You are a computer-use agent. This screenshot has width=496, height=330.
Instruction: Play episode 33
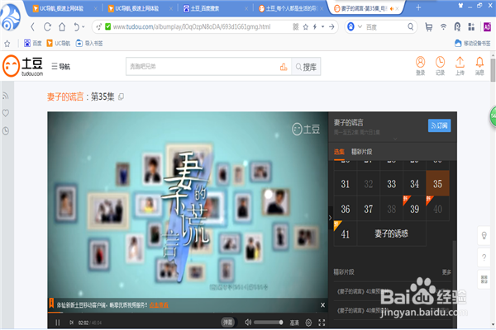click(392, 183)
